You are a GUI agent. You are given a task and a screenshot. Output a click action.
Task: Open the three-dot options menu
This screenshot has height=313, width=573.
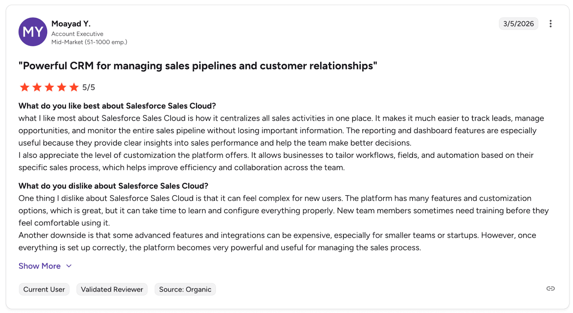coord(550,24)
